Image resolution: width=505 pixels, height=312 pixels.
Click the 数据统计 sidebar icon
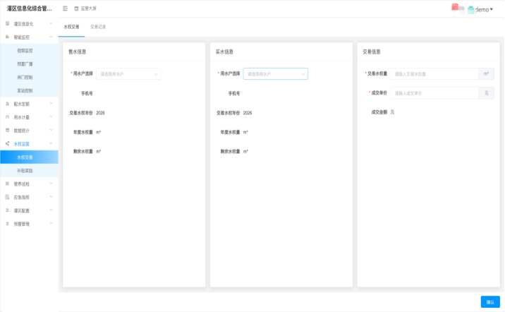point(7,131)
